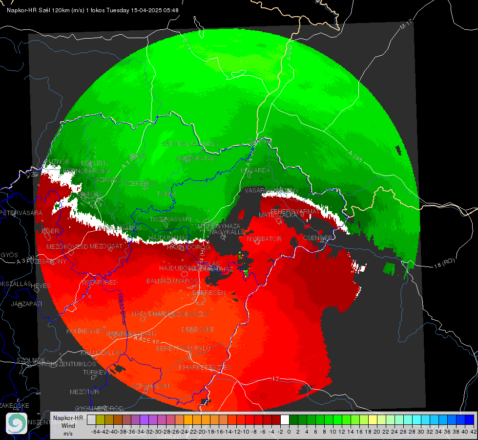Click the KUNHEGYES town label

85,331
